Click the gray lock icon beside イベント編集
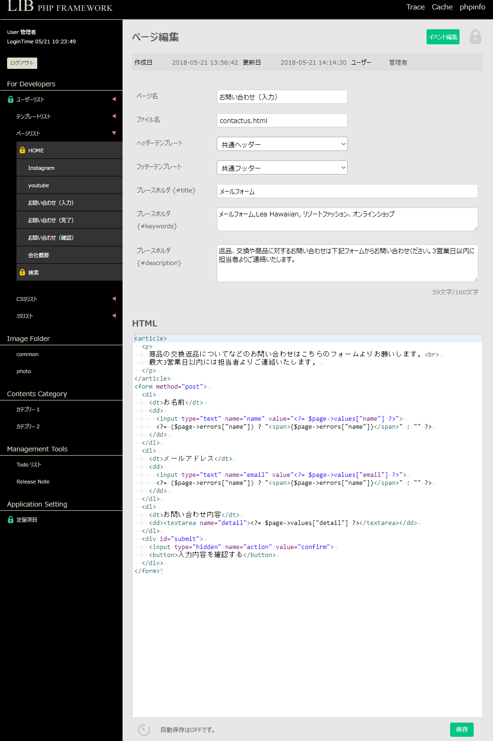The image size is (493, 741). pyautogui.click(x=475, y=37)
